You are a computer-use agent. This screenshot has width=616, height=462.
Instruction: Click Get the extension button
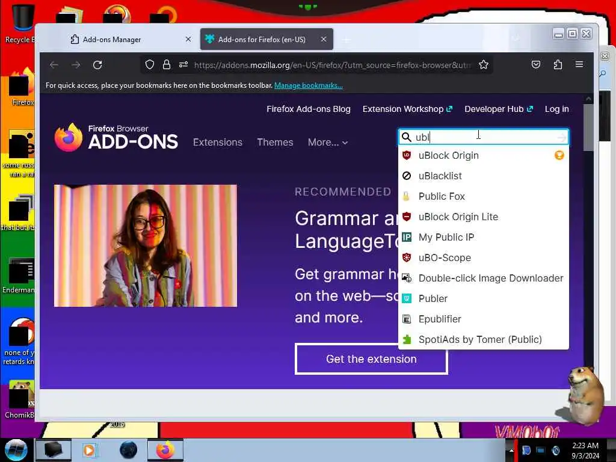371,359
